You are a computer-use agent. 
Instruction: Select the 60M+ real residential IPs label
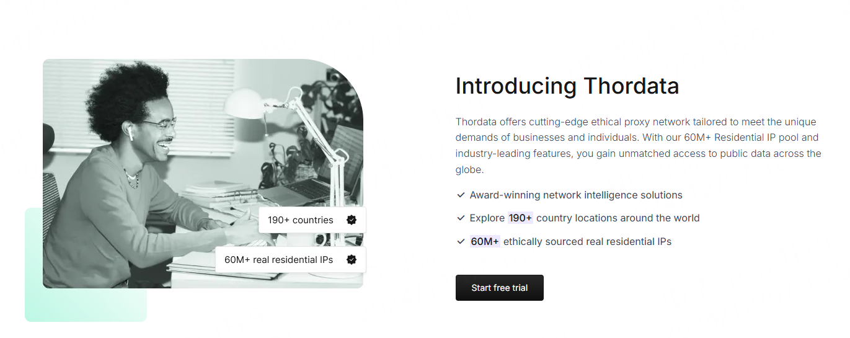[278, 260]
